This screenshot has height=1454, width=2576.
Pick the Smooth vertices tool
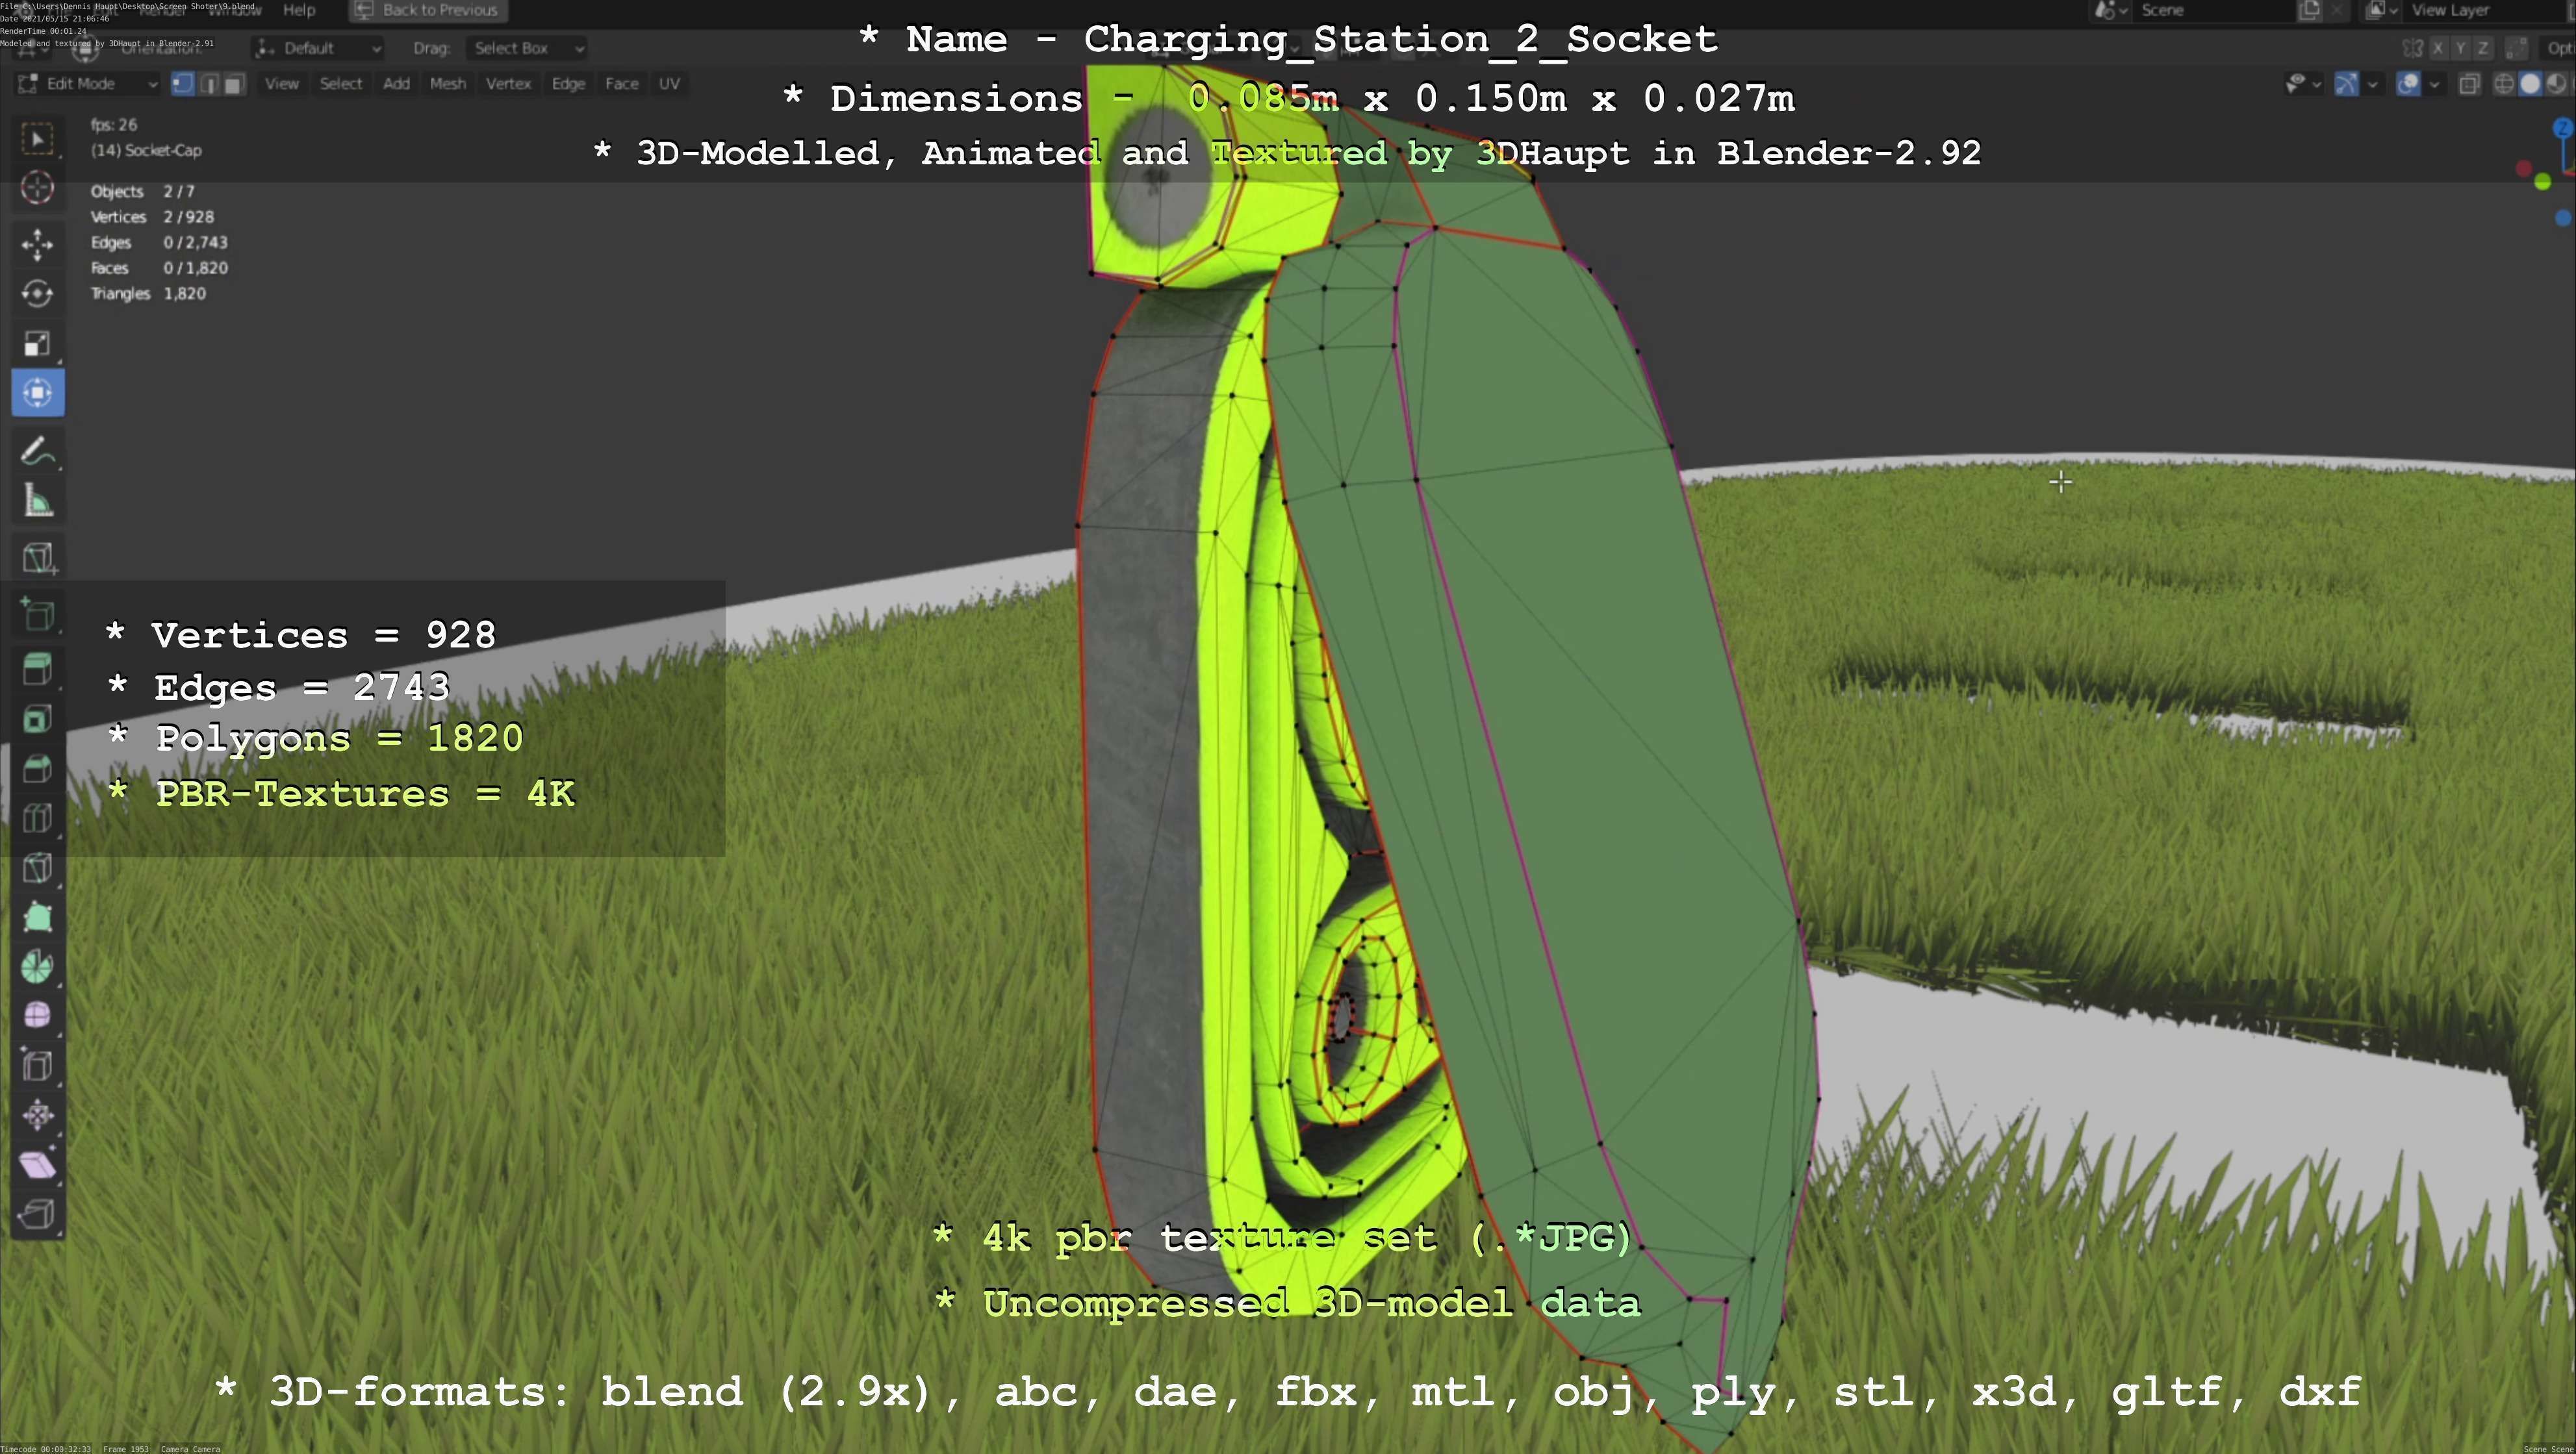pos(37,1016)
